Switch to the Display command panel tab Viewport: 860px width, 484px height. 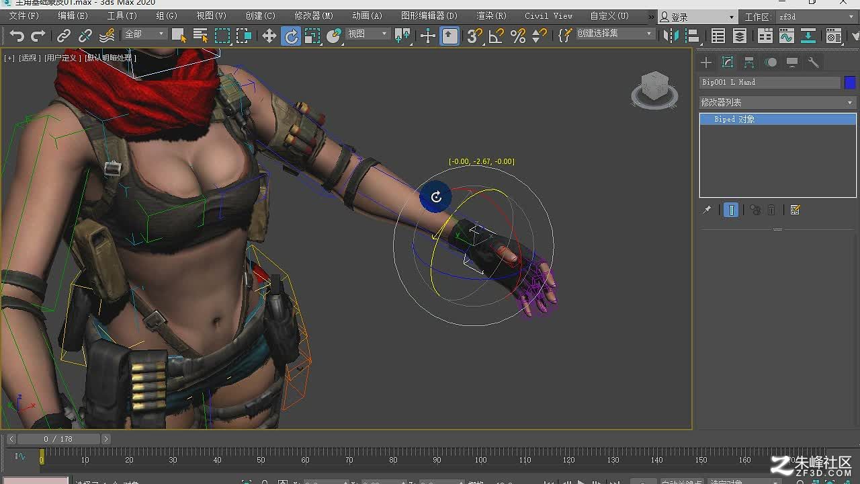(792, 63)
